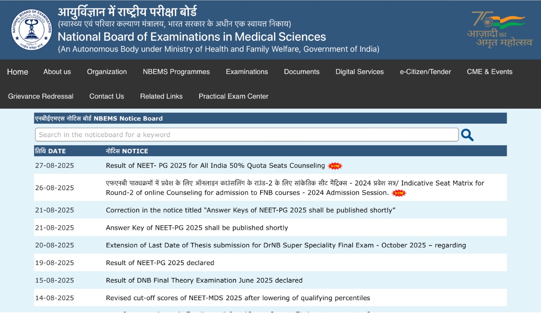Open the Related Links menu
The width and height of the screenshot is (541, 325).
(x=161, y=96)
